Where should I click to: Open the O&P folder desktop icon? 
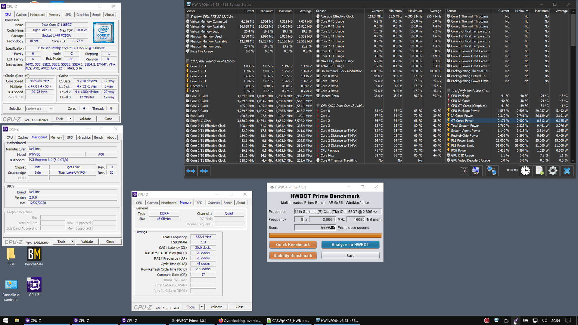tap(11, 257)
